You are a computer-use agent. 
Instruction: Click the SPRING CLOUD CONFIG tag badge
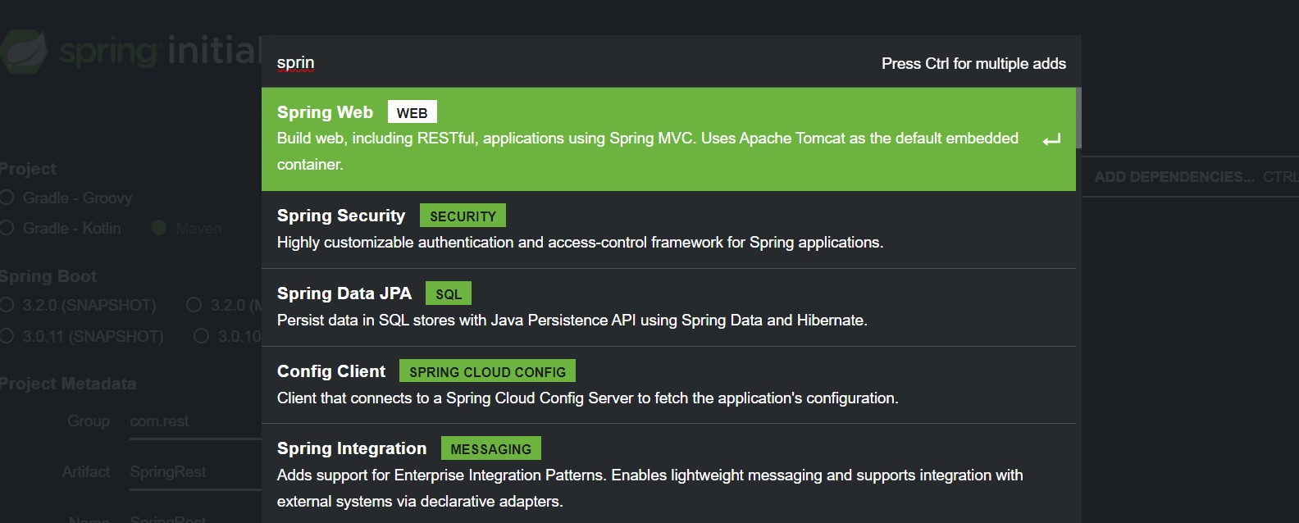[487, 371]
